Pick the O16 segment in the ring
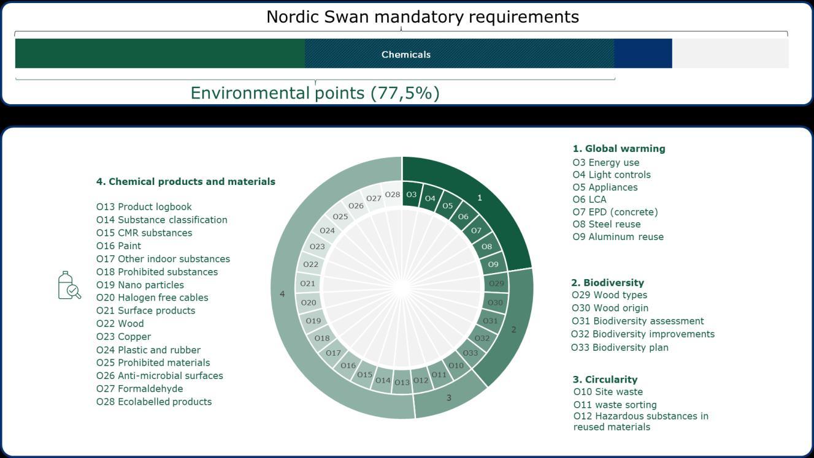This screenshot has width=814, height=458. pos(348,366)
